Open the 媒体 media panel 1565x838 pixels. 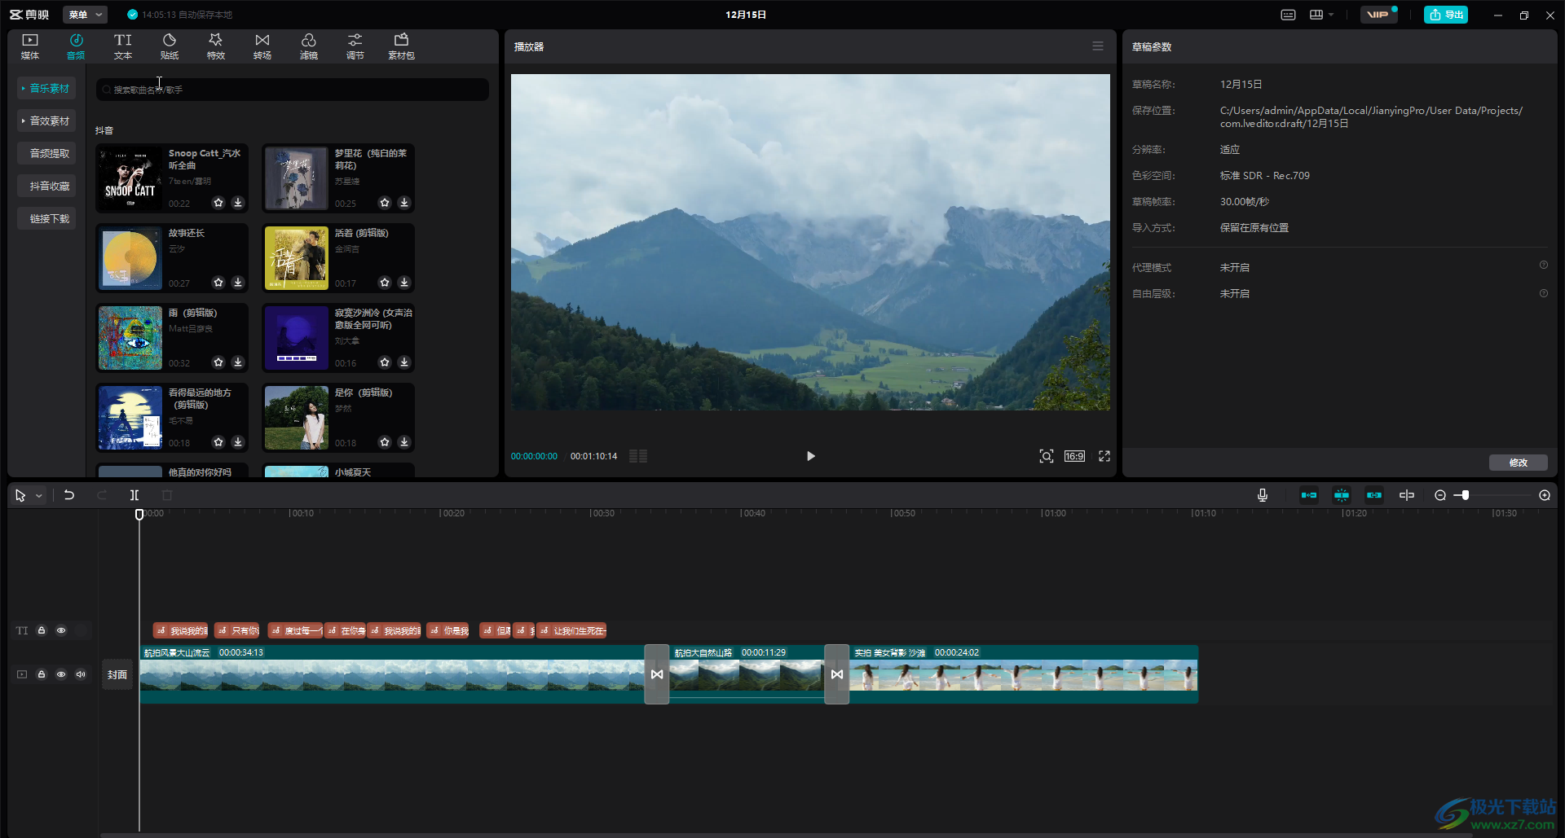coord(30,46)
